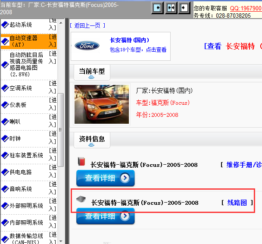This screenshot has height=244, width=262.
Task: Click the book icon beside 自动防眩目后视镜
Action: pyautogui.click(x=5, y=65)
